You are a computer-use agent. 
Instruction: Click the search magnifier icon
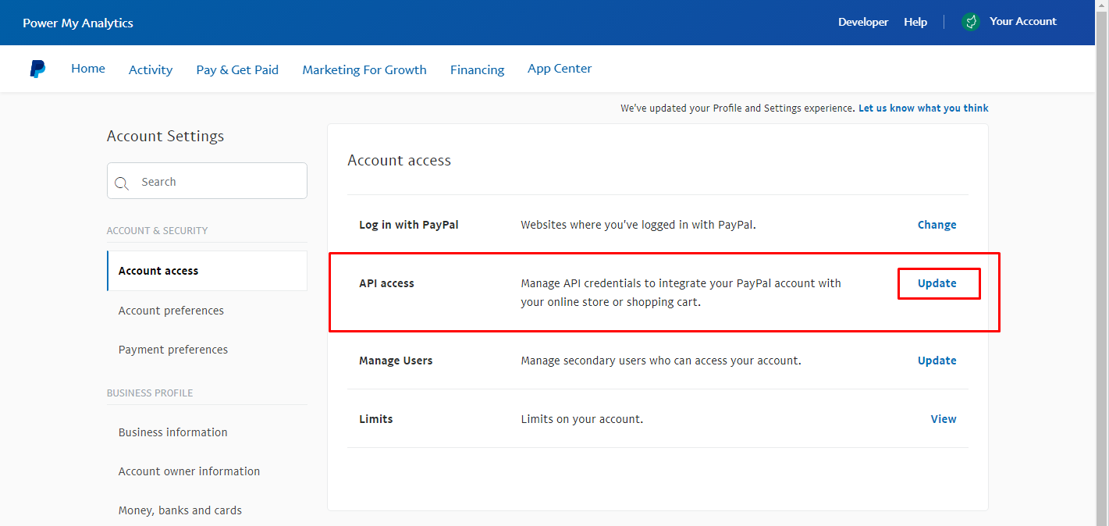tap(122, 183)
